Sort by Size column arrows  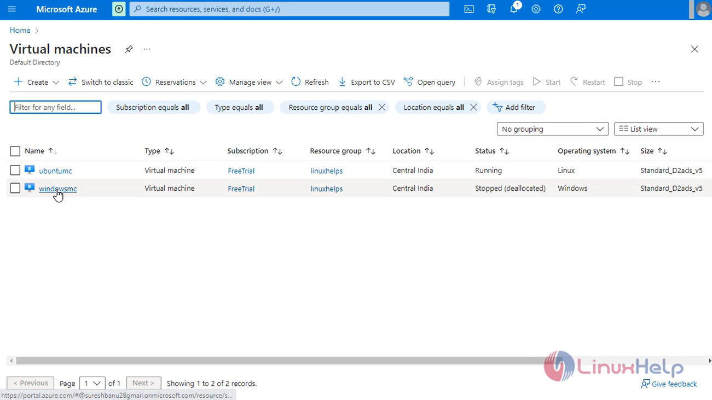pos(662,151)
